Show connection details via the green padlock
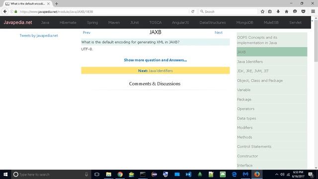The width and height of the screenshot is (318, 179). (x=16, y=11)
